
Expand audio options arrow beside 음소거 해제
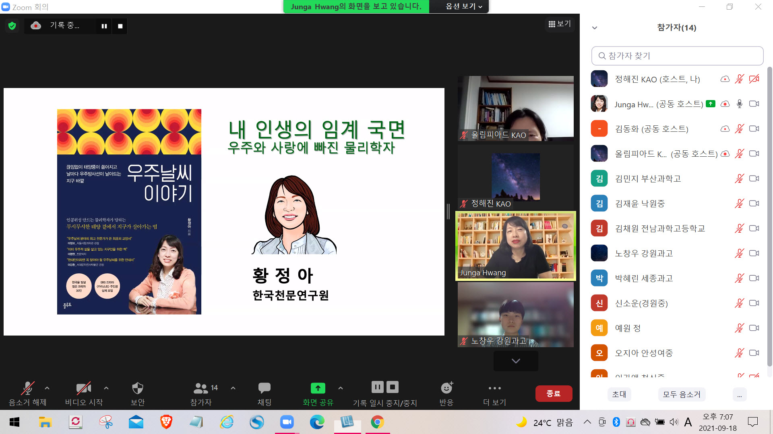(x=47, y=388)
